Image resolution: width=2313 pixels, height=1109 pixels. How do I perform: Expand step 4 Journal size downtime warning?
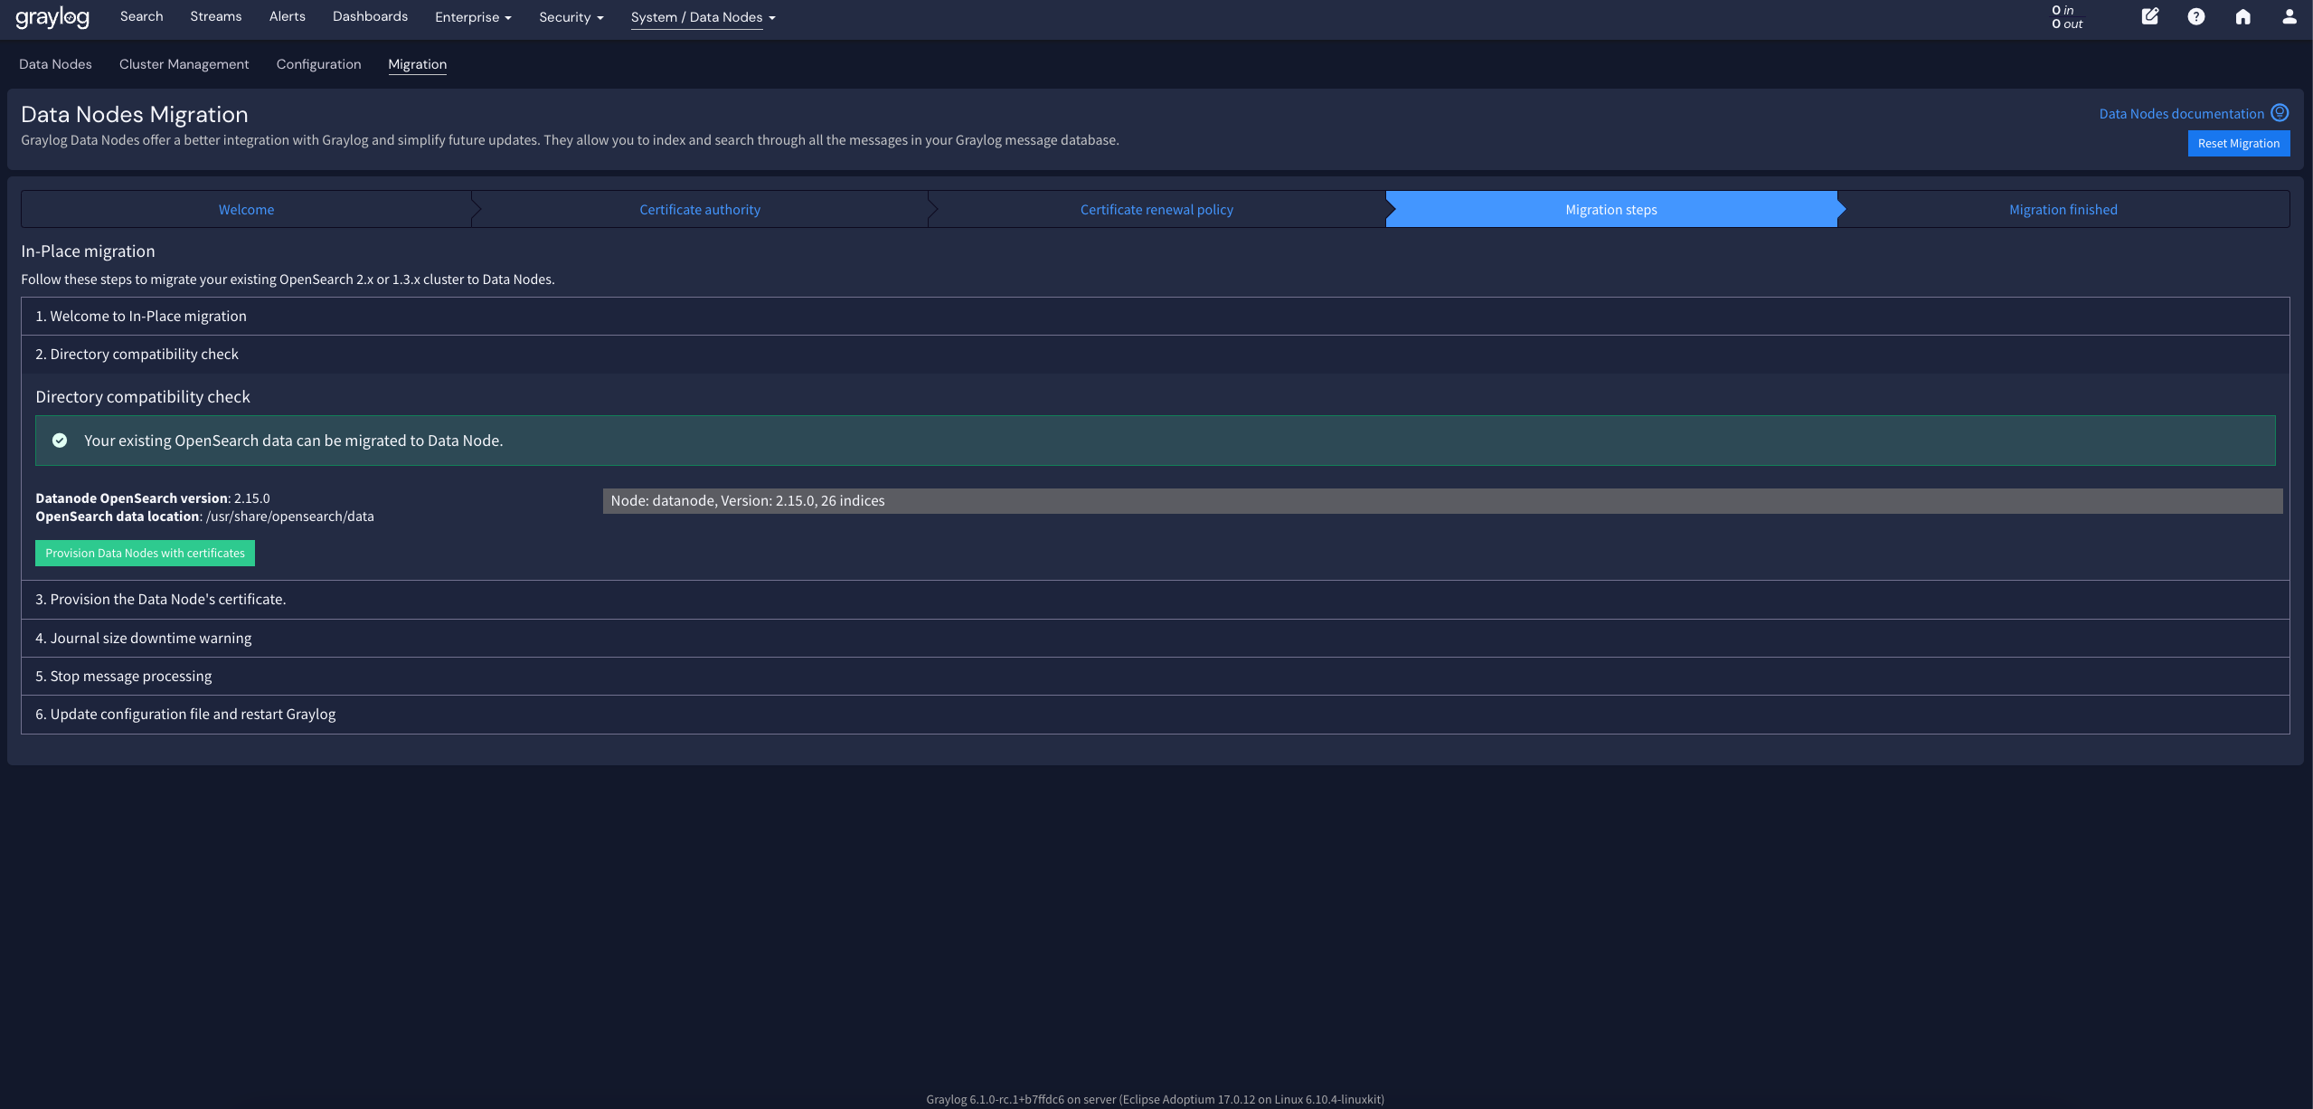click(1155, 637)
